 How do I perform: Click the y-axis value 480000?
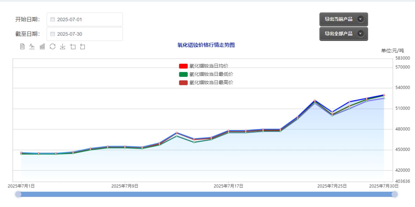pos(403,129)
